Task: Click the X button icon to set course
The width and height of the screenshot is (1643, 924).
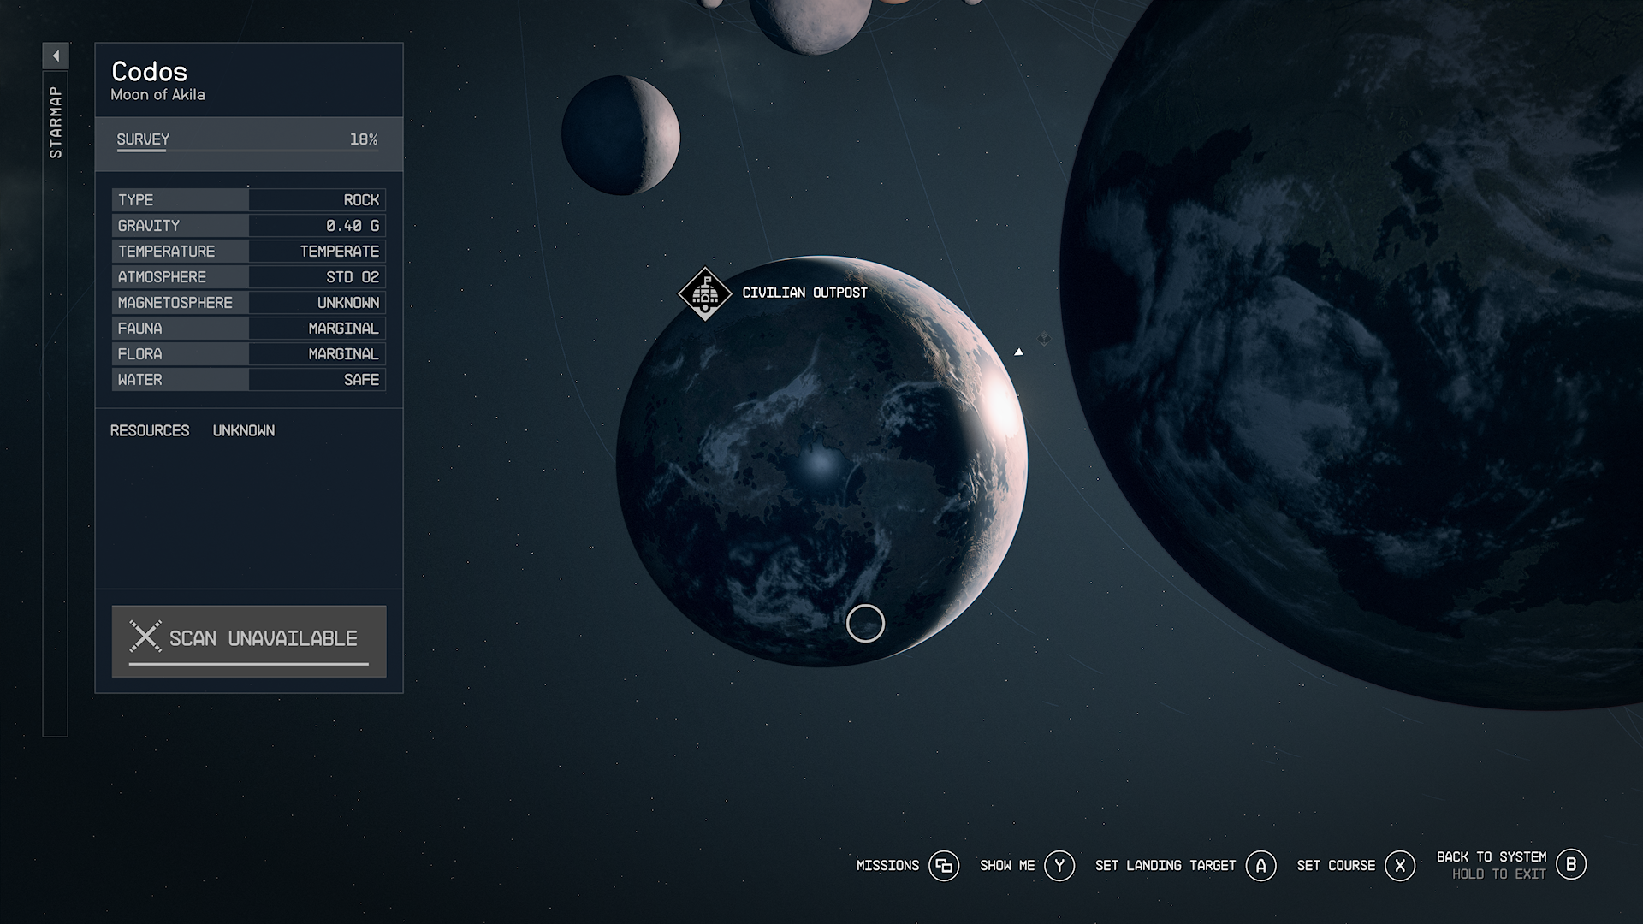Action: pos(1400,866)
